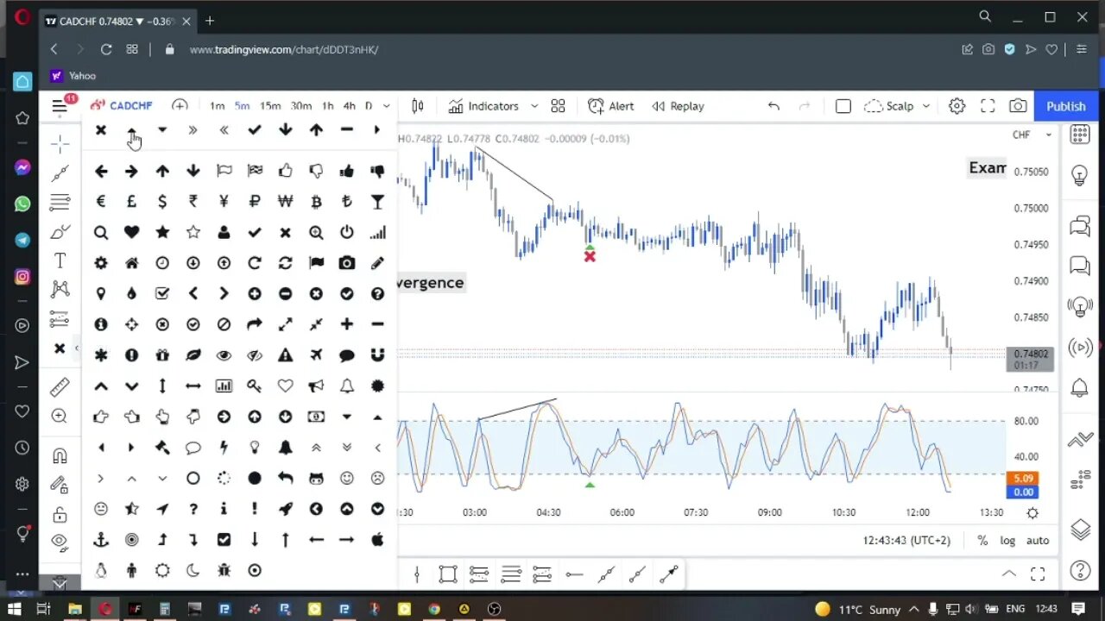
Task: Toggle stay in drawing mode pencil-lock
Action: coord(60,486)
